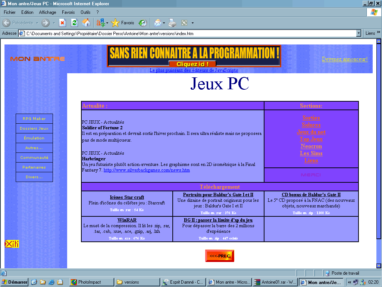Expand the Mail dropdown arrow
382x287 pixels.
[164, 23]
